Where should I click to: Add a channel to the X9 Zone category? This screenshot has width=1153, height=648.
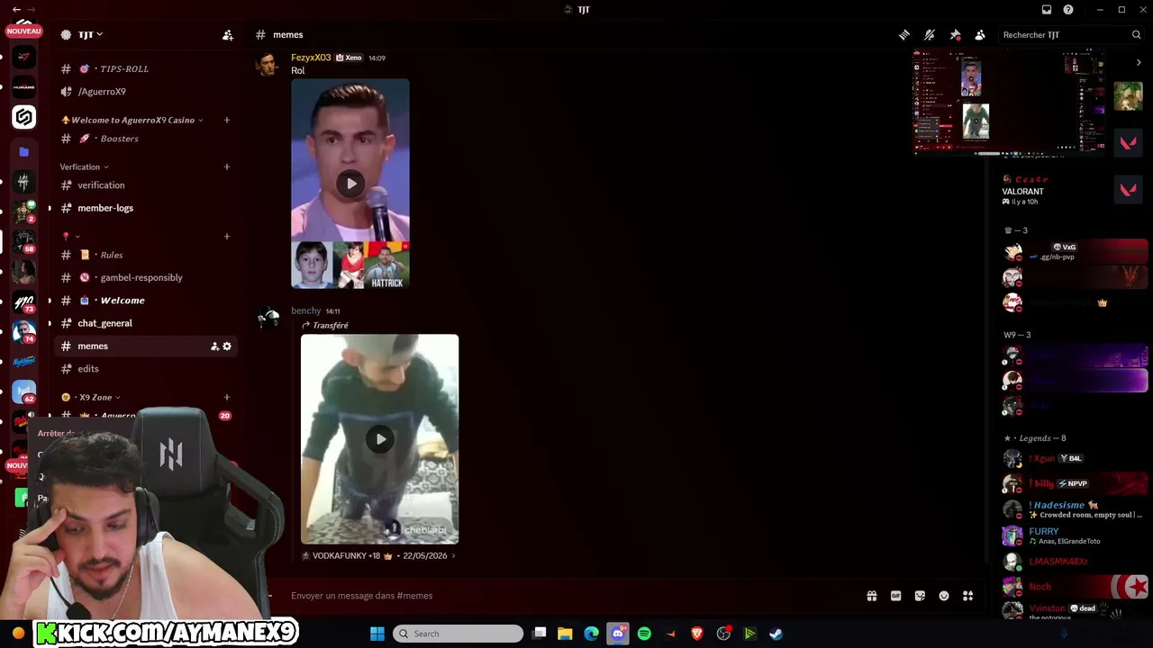(227, 397)
